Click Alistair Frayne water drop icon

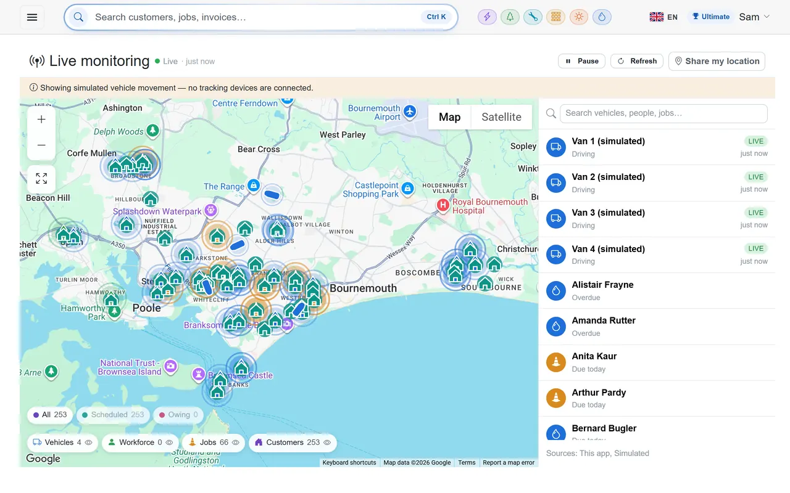(556, 291)
